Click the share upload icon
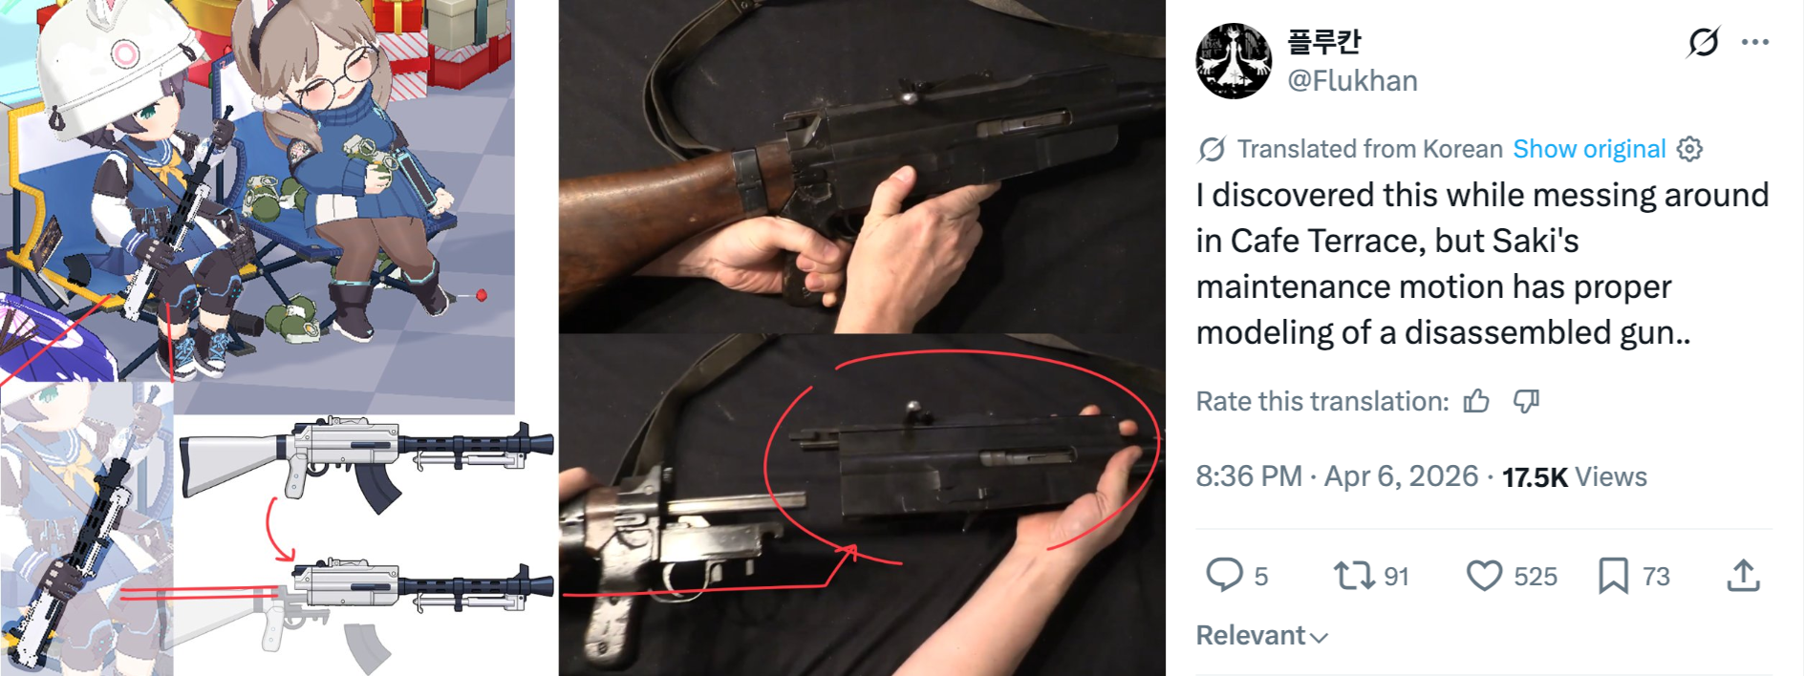Image resolution: width=1804 pixels, height=676 pixels. pos(1744,575)
